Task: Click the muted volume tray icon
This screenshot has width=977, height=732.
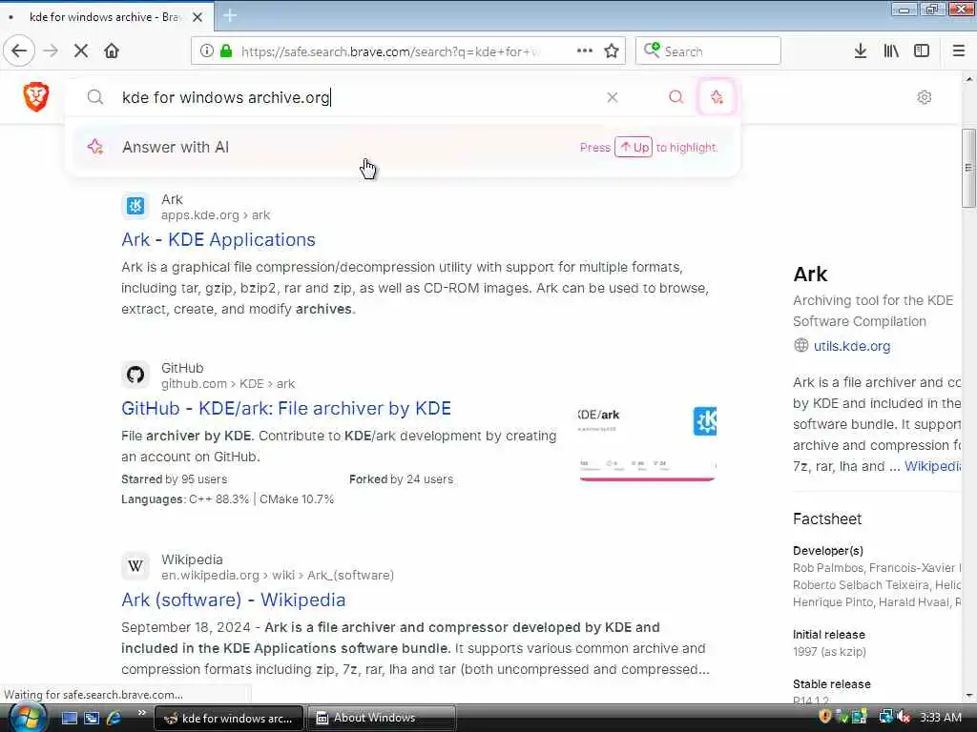Action: point(904,718)
